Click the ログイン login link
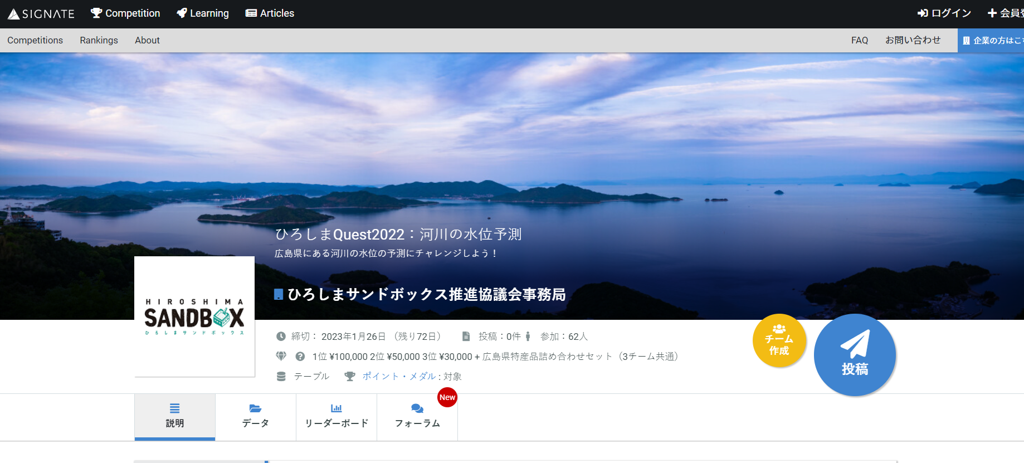The height and width of the screenshot is (463, 1024). [x=944, y=13]
